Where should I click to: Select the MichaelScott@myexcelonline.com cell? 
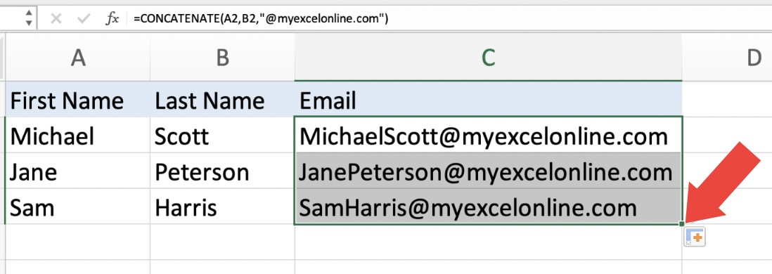tap(488, 136)
